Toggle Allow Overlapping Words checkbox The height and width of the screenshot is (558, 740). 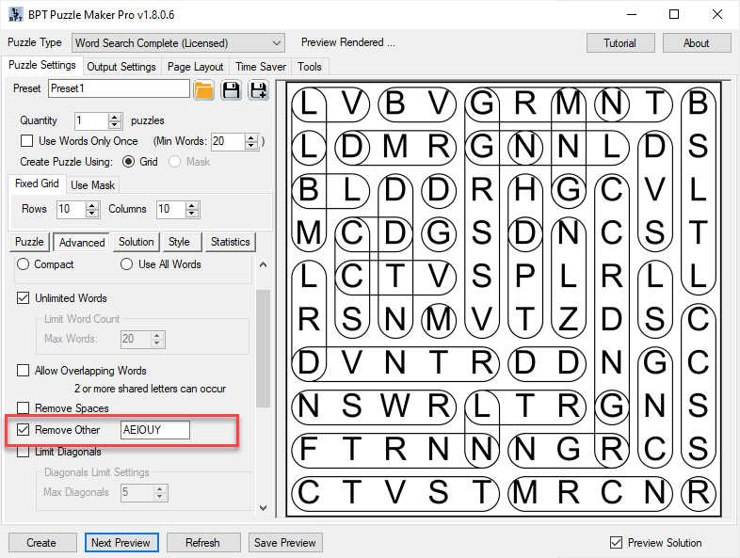pos(24,371)
